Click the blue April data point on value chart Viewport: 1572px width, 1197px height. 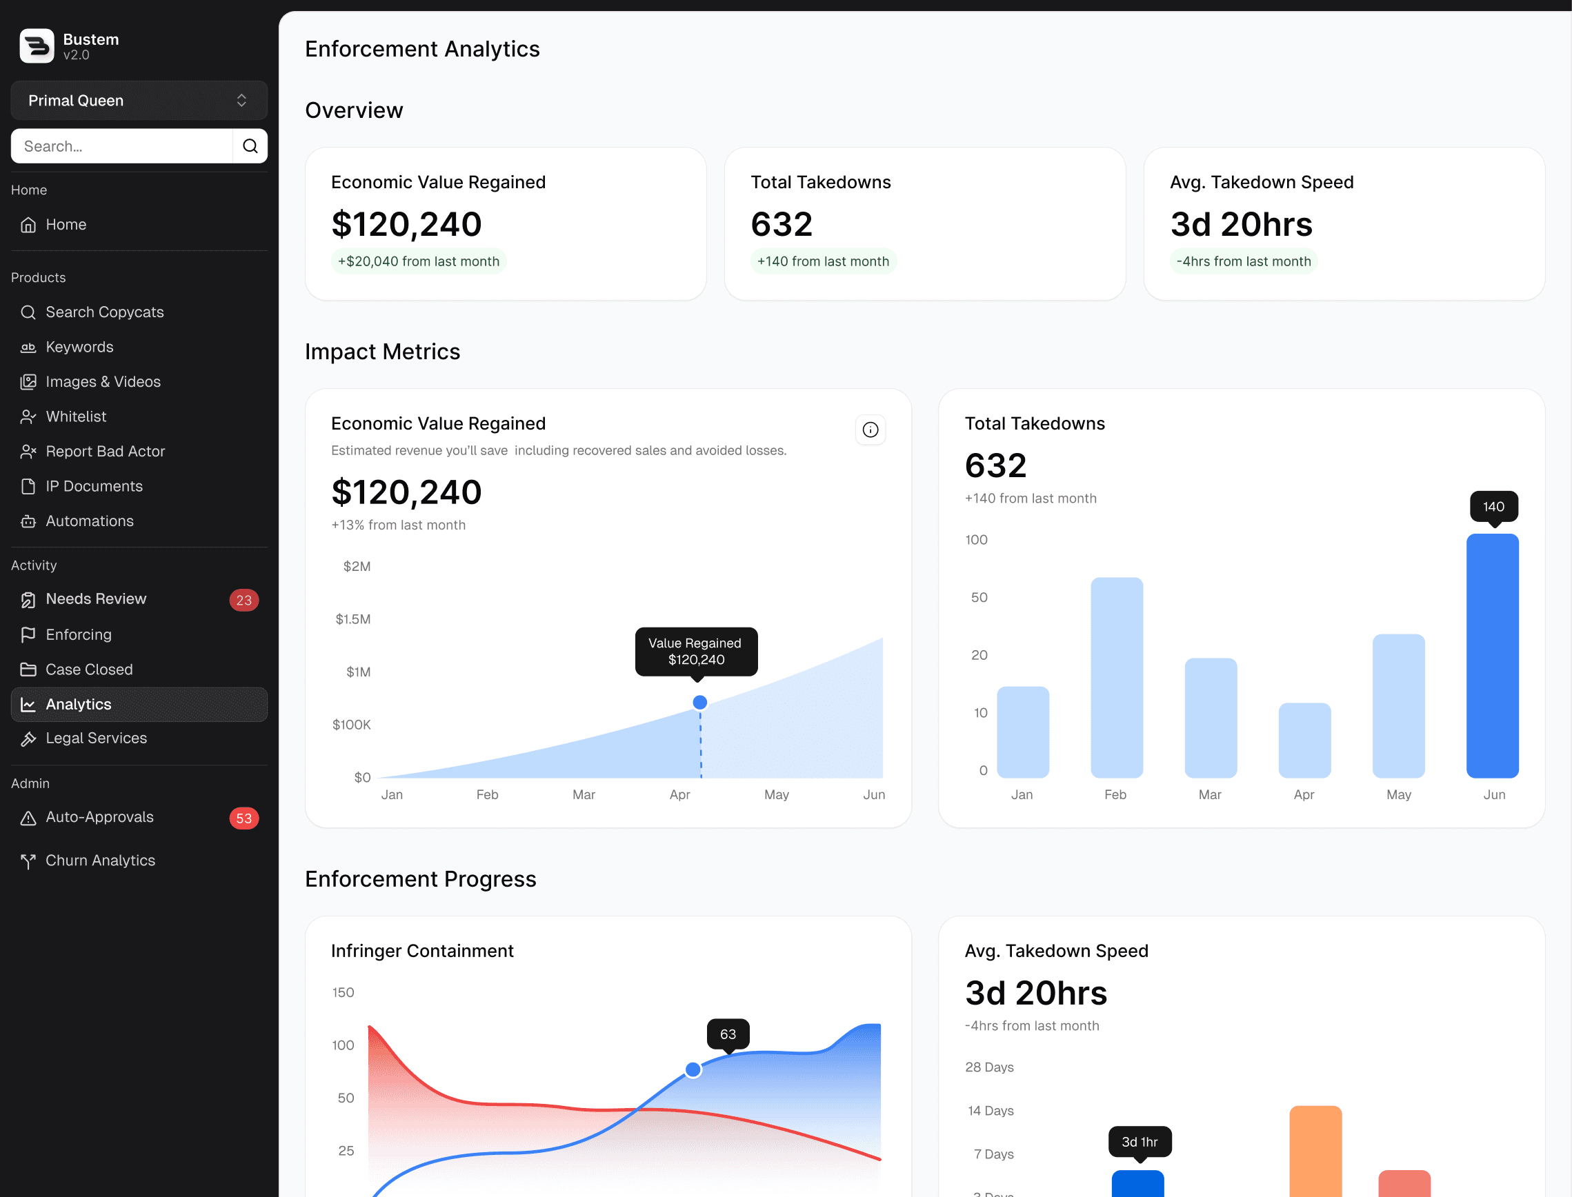(699, 703)
